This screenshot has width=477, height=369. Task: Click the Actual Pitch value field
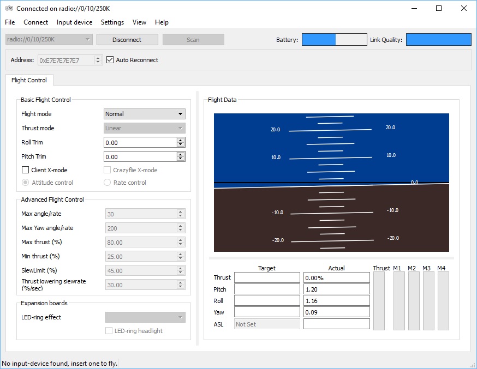[x=336, y=289]
